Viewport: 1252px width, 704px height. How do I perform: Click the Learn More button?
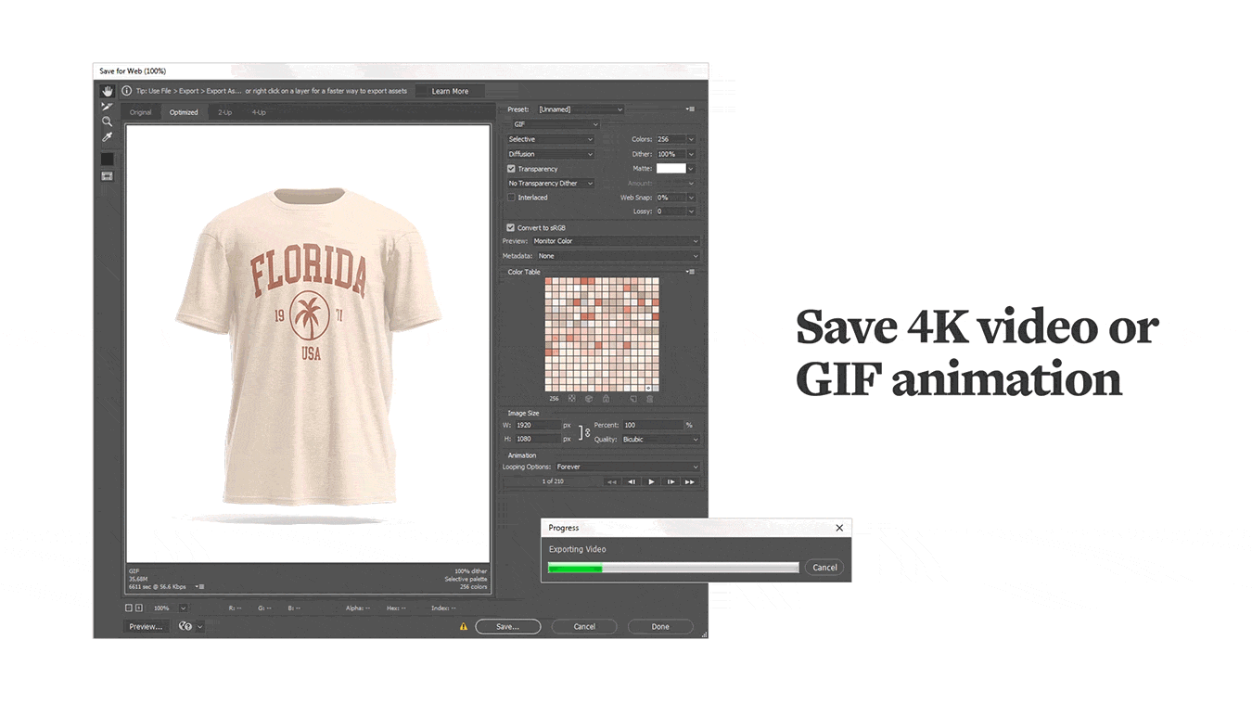[x=450, y=91]
